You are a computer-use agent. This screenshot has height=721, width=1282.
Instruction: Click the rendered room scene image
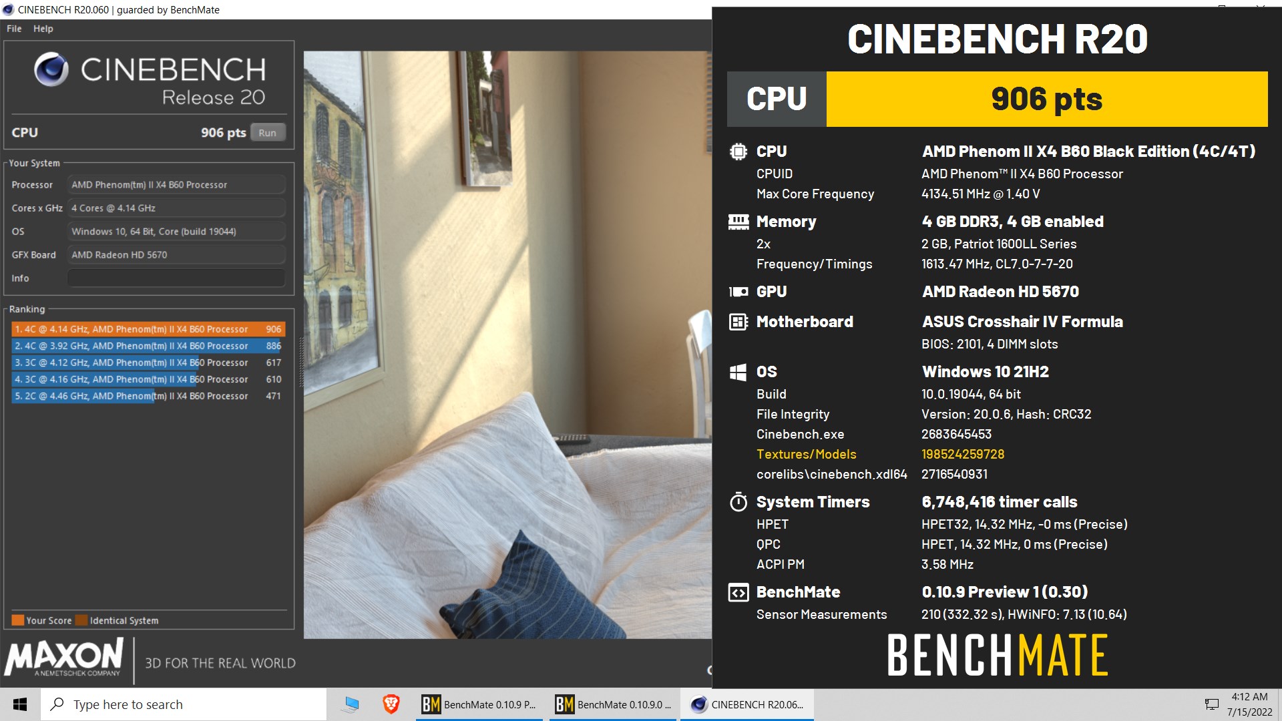(x=507, y=344)
